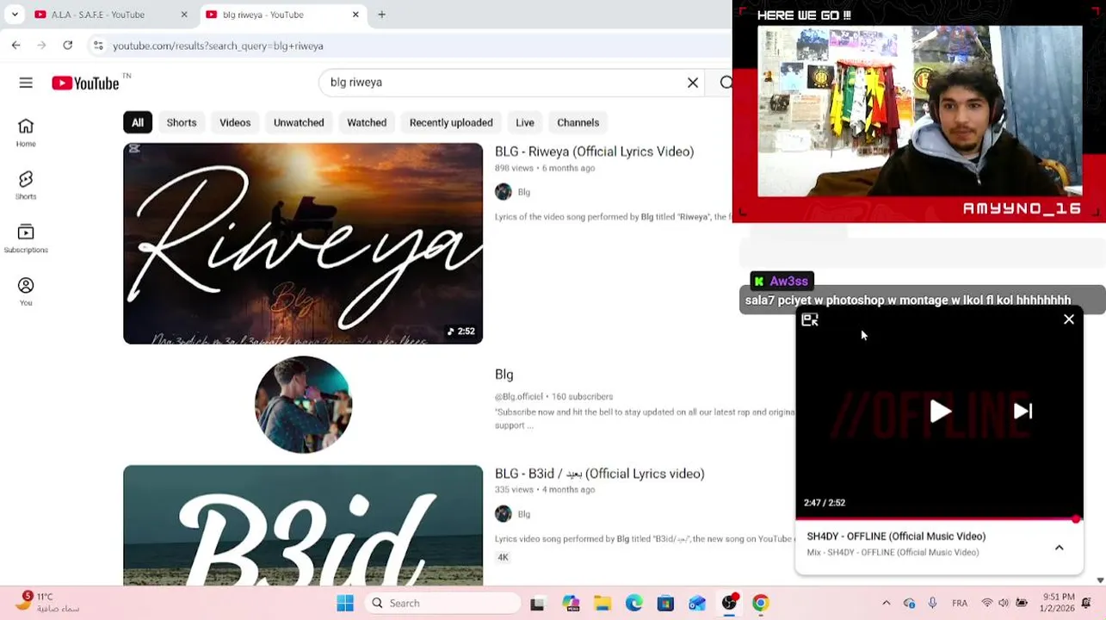This screenshot has height=620, width=1106.
Task: Click the magnifier search button
Action: tap(726, 83)
